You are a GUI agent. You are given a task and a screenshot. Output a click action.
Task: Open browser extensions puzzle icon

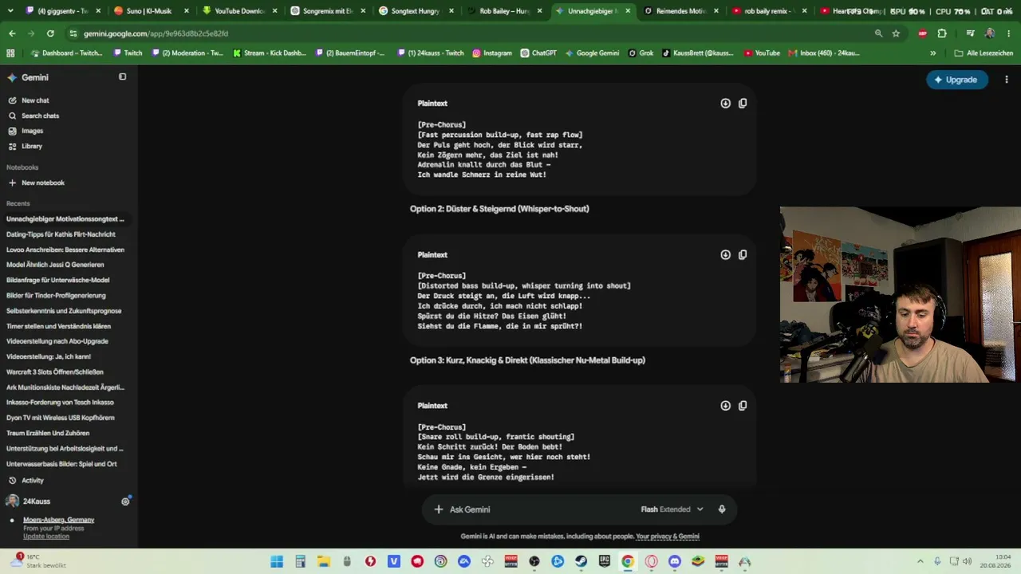point(942,33)
